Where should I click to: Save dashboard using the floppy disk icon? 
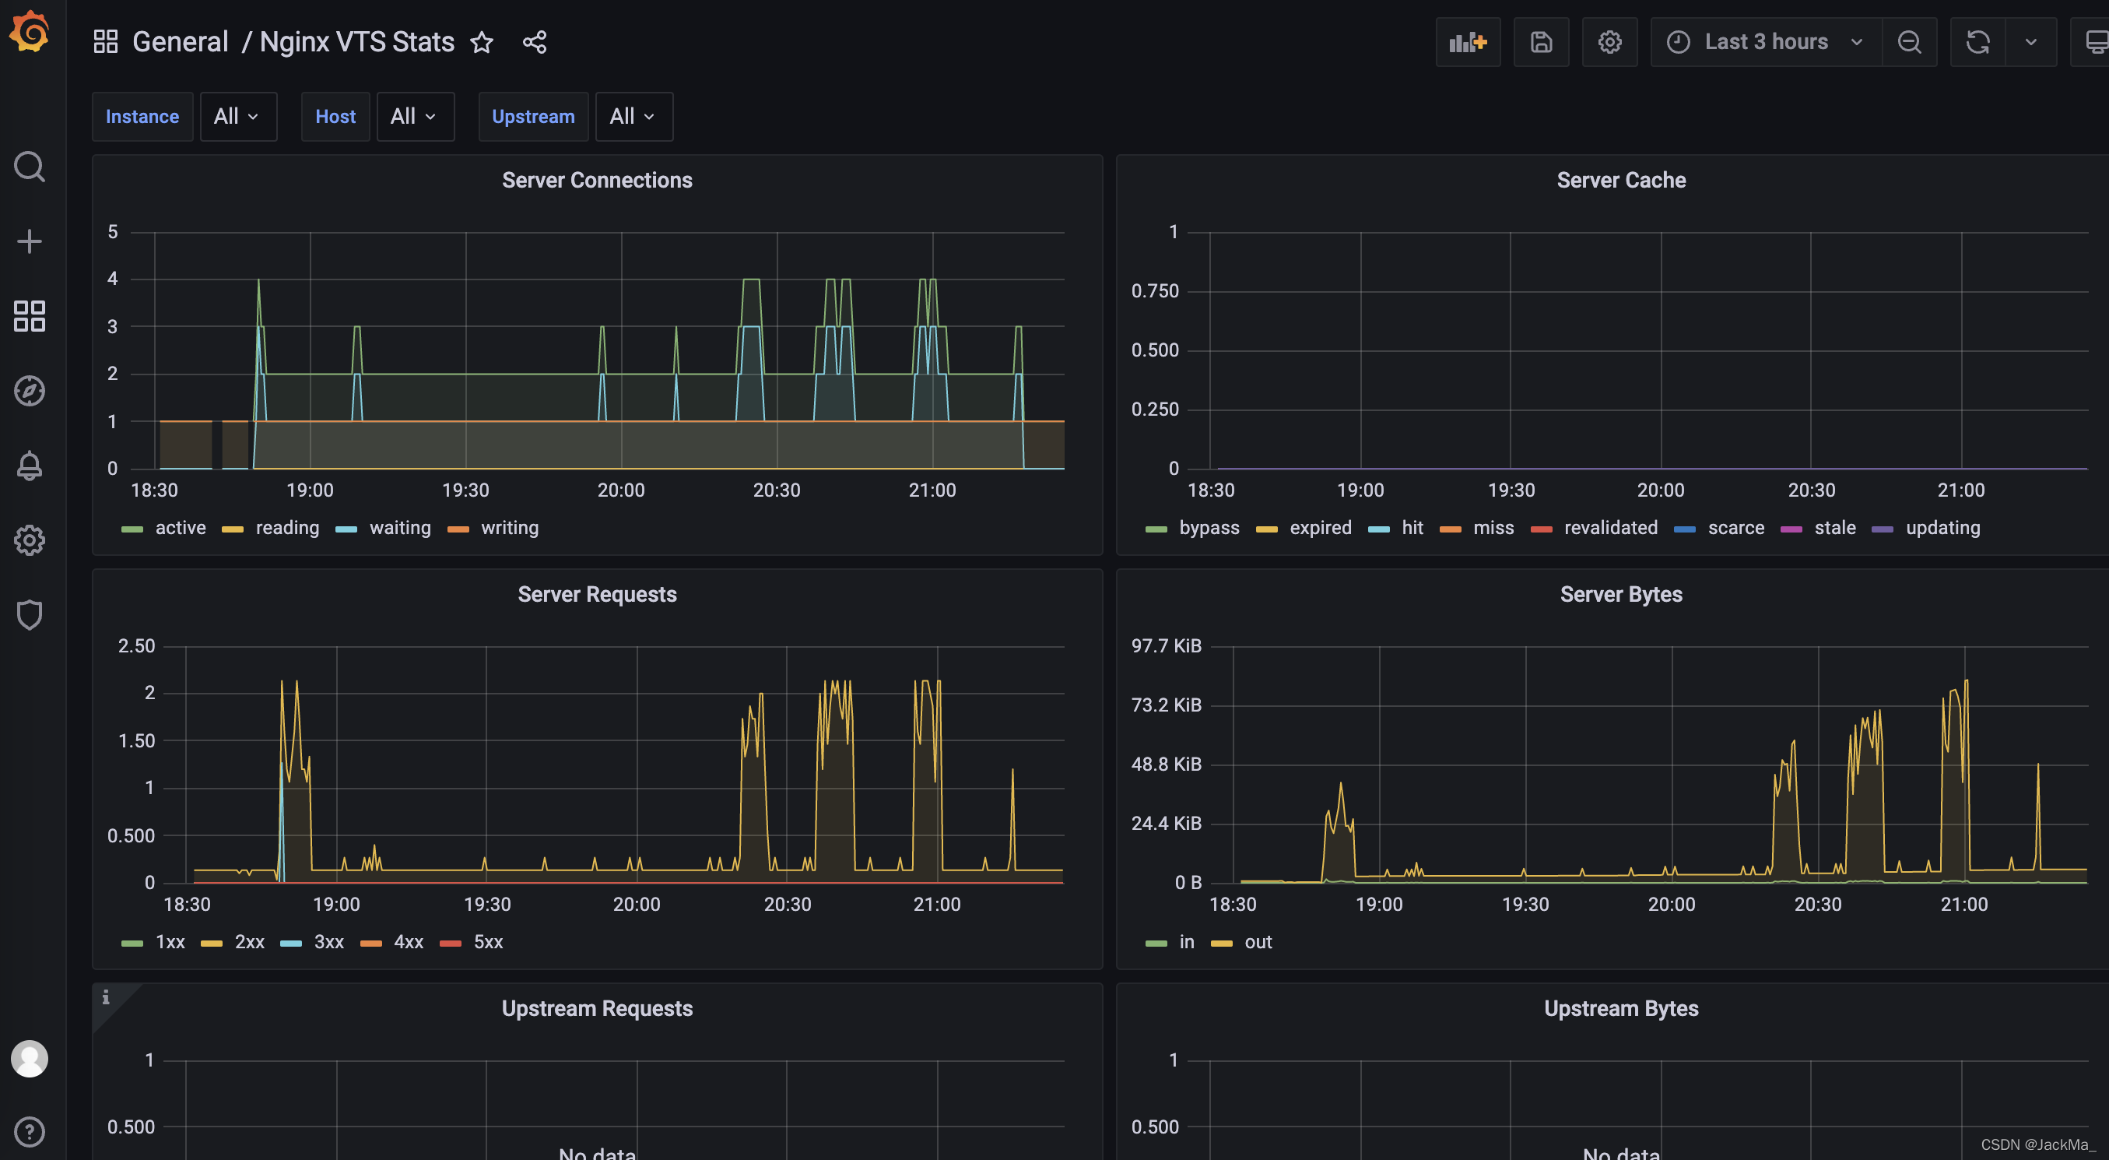pos(1541,42)
